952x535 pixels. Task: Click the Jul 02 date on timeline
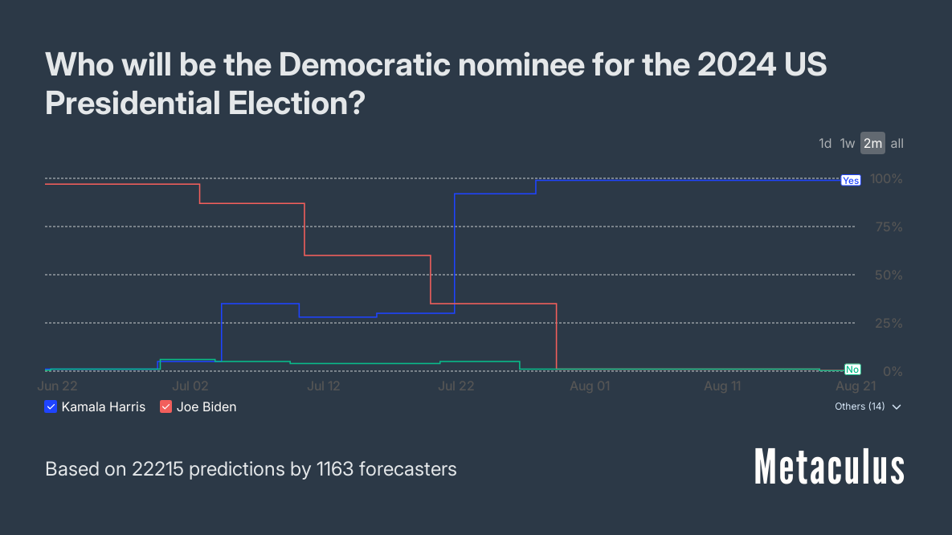[190, 386]
